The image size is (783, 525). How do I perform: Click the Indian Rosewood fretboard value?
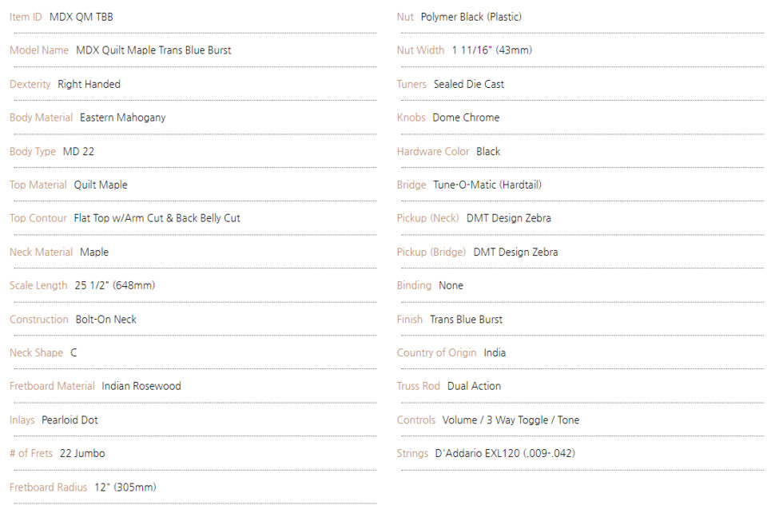click(x=141, y=386)
